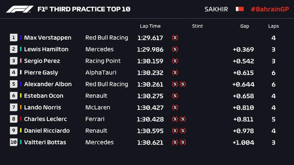Click Norris's soft tyre stint icon
Screen dimensions: 294x165
click(175, 107)
